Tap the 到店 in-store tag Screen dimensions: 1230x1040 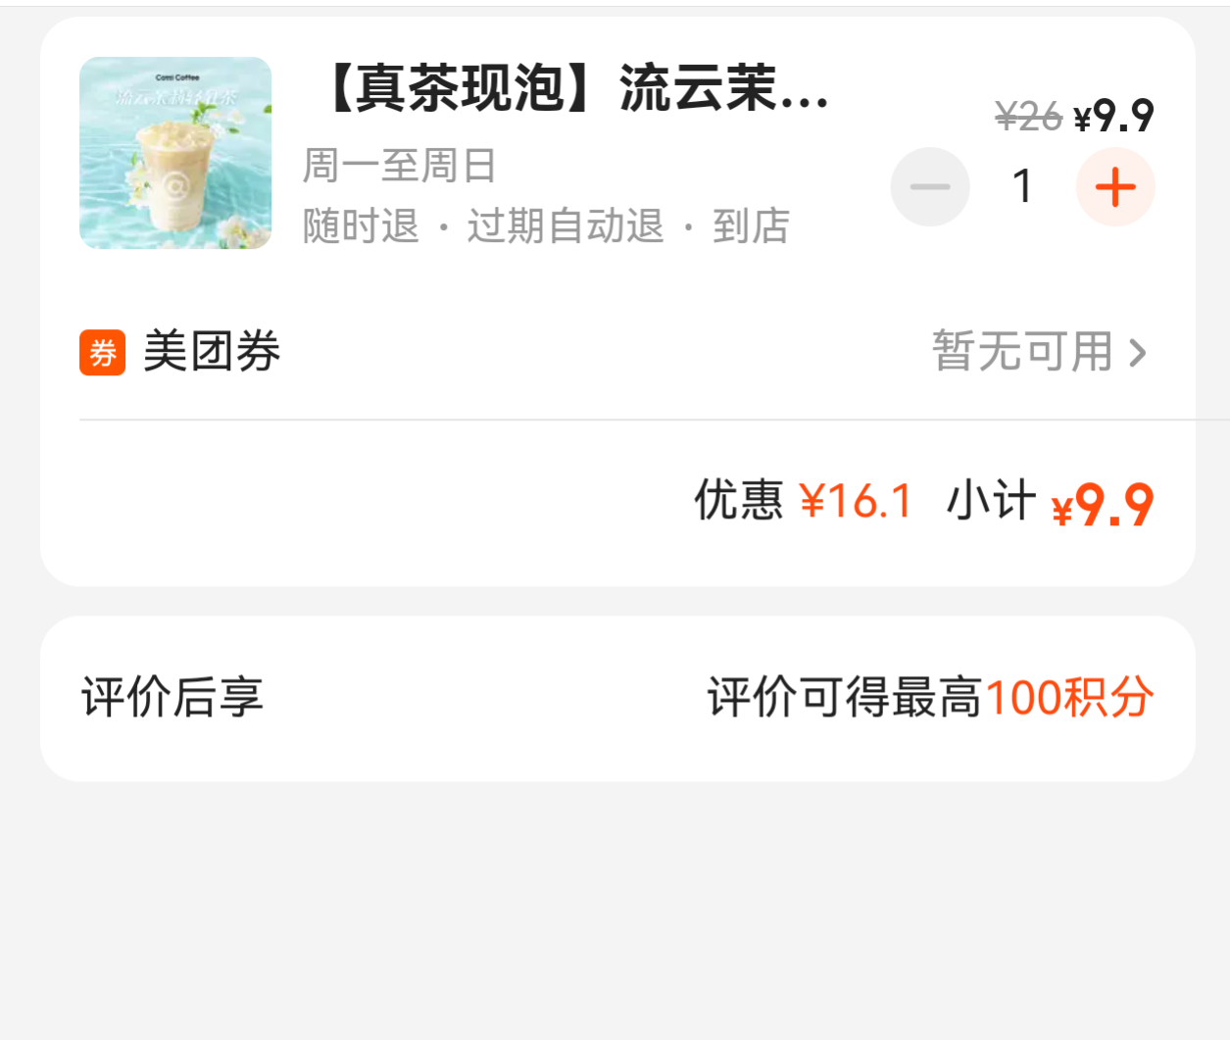point(751,226)
